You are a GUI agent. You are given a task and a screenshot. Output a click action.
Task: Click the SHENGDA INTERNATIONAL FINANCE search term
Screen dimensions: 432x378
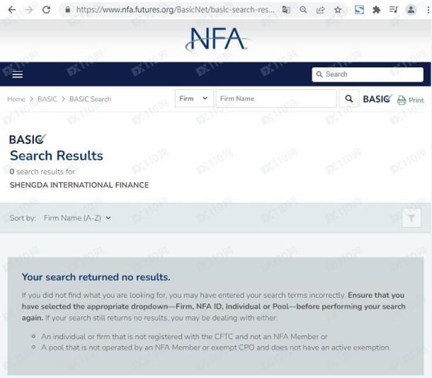click(79, 185)
